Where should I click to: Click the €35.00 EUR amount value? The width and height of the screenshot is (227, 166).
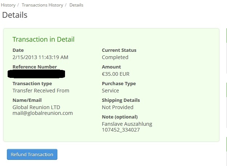click(x=115, y=74)
